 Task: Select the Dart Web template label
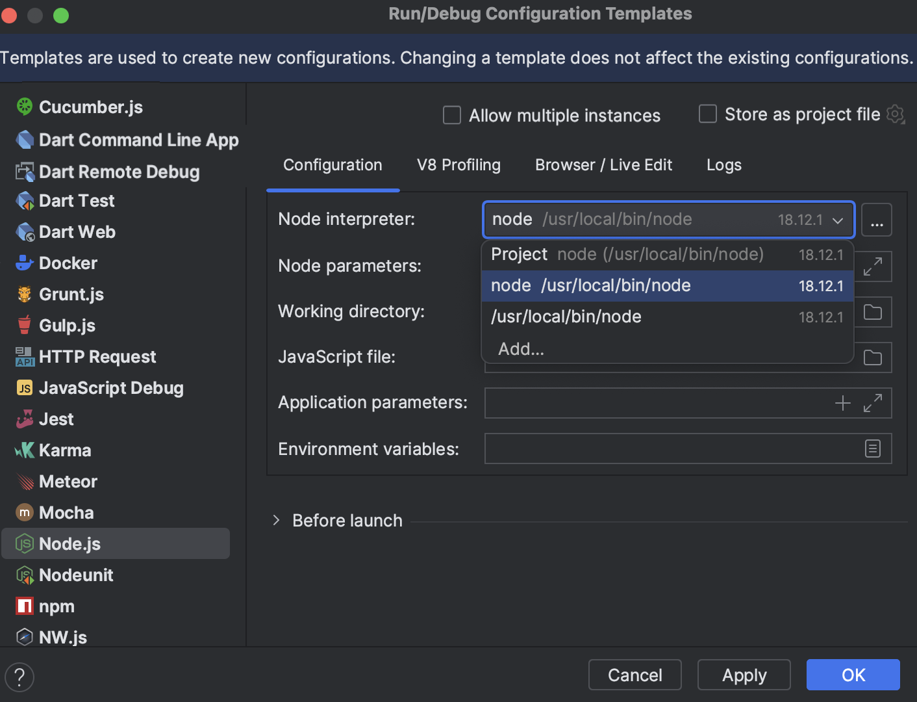(77, 232)
